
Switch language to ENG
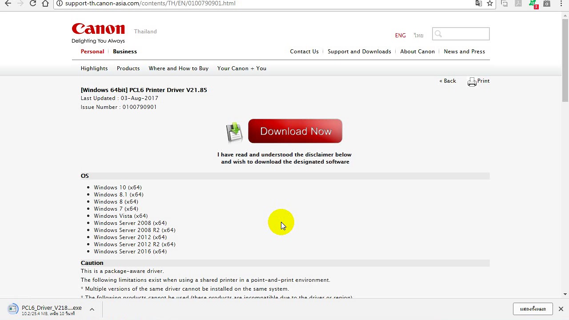pos(401,36)
